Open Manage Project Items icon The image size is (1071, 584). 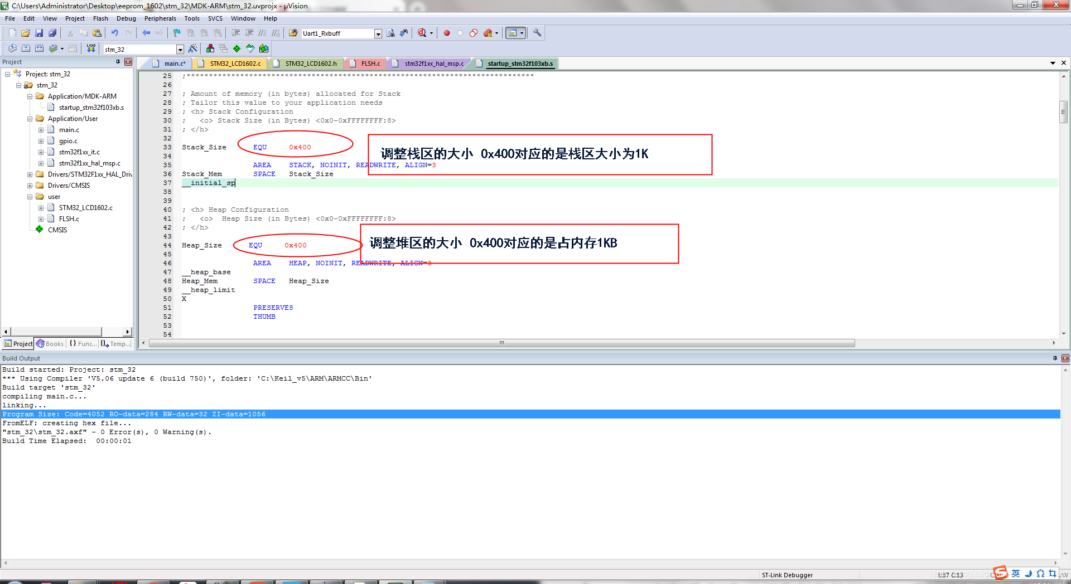(x=210, y=48)
